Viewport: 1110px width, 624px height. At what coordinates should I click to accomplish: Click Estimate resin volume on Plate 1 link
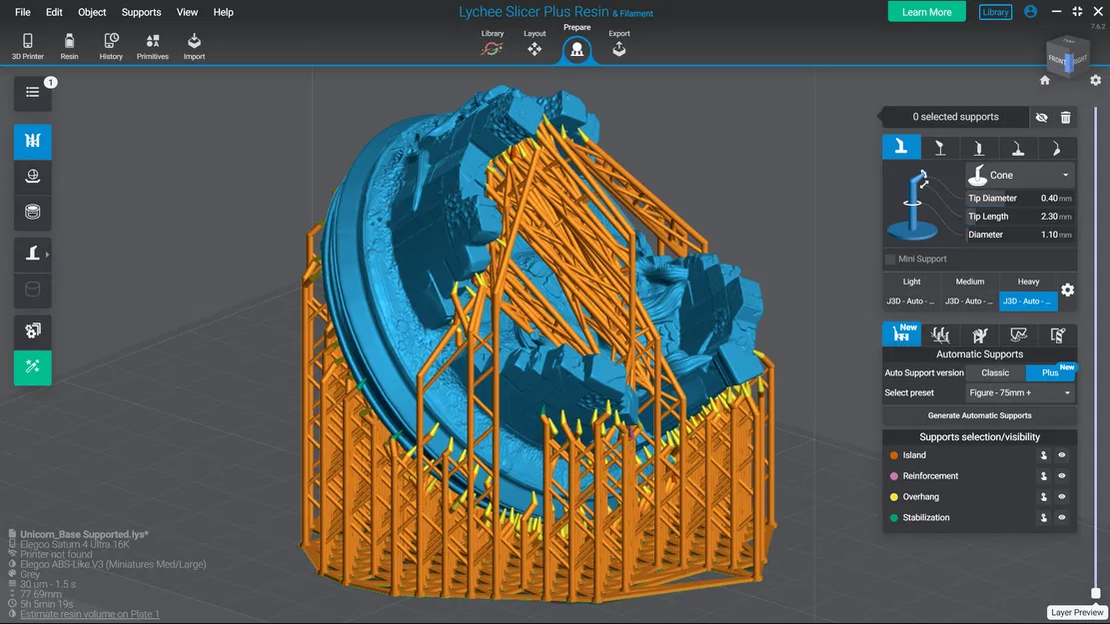point(90,614)
